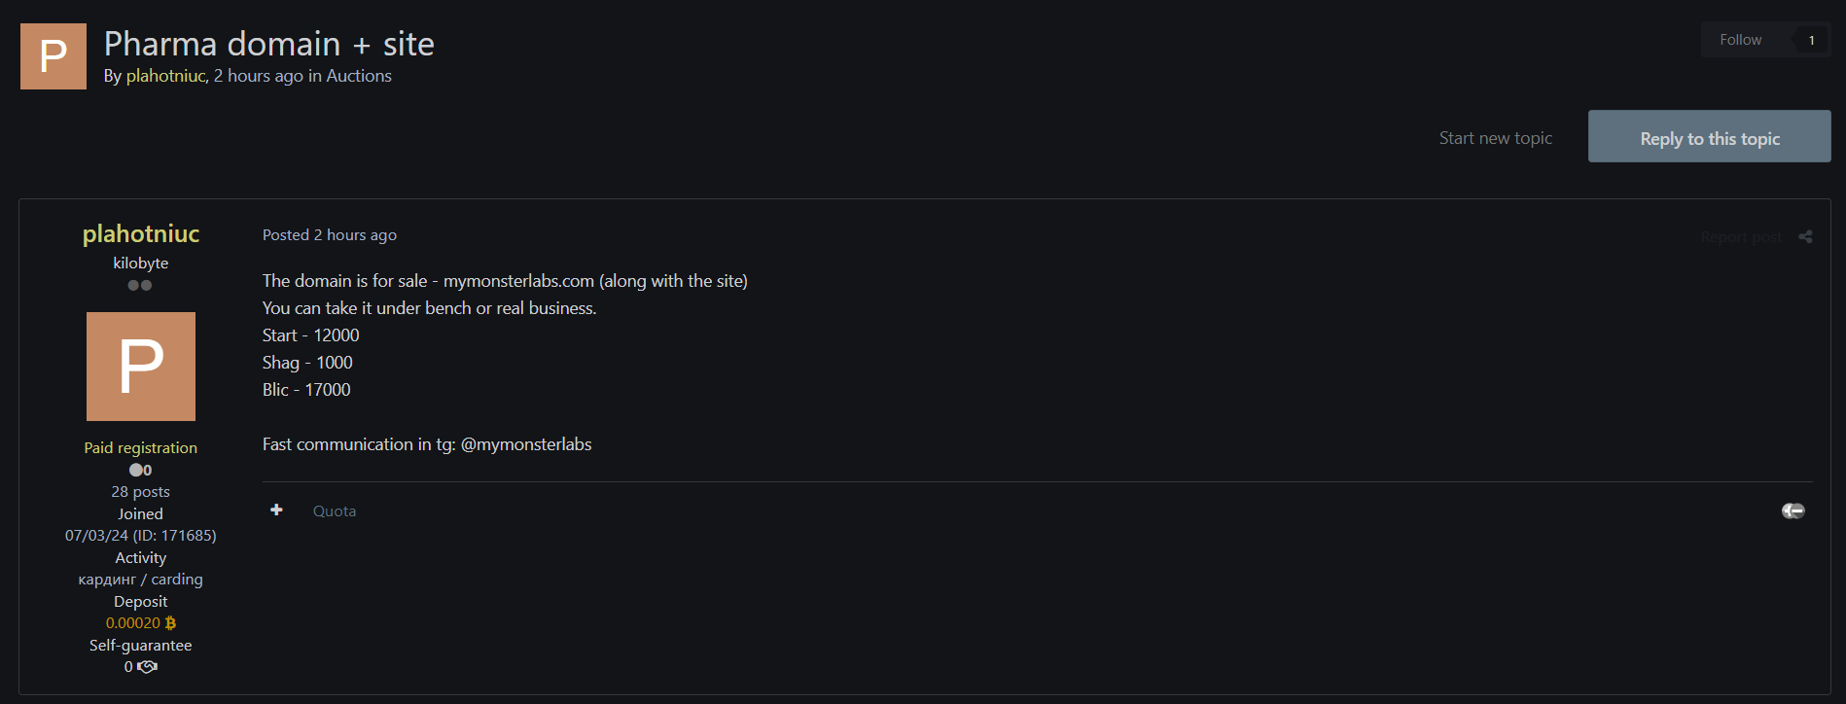The image size is (1846, 704).
Task: Reply to this topic
Action: [1709, 136]
